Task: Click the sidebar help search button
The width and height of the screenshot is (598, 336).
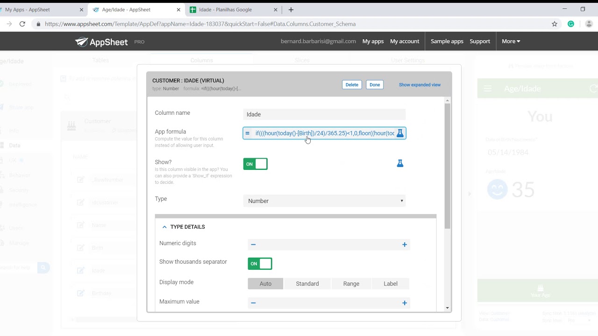Action: point(43,267)
